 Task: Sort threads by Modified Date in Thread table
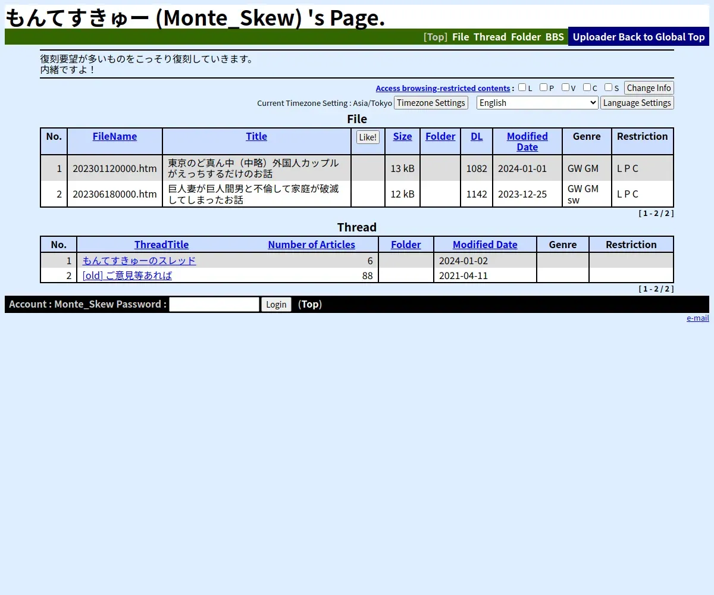[x=485, y=245]
